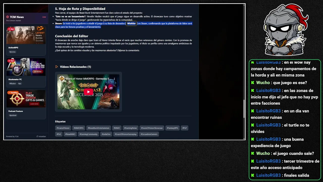
Task: Click the #MMORPG tag
Action: click(79, 128)
